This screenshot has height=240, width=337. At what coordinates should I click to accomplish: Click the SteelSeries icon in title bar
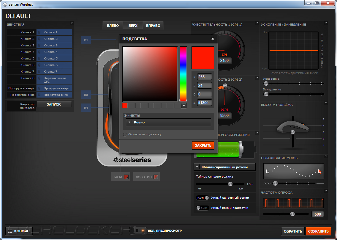pos(5,4)
